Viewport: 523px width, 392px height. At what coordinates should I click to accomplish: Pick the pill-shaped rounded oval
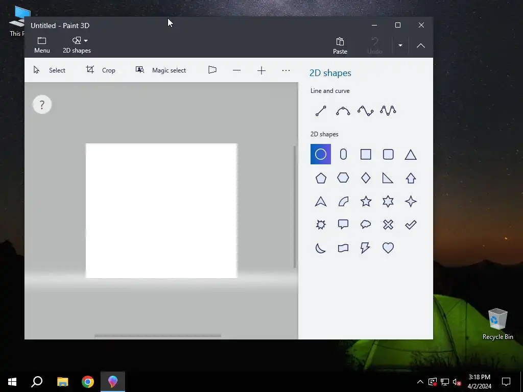point(343,154)
